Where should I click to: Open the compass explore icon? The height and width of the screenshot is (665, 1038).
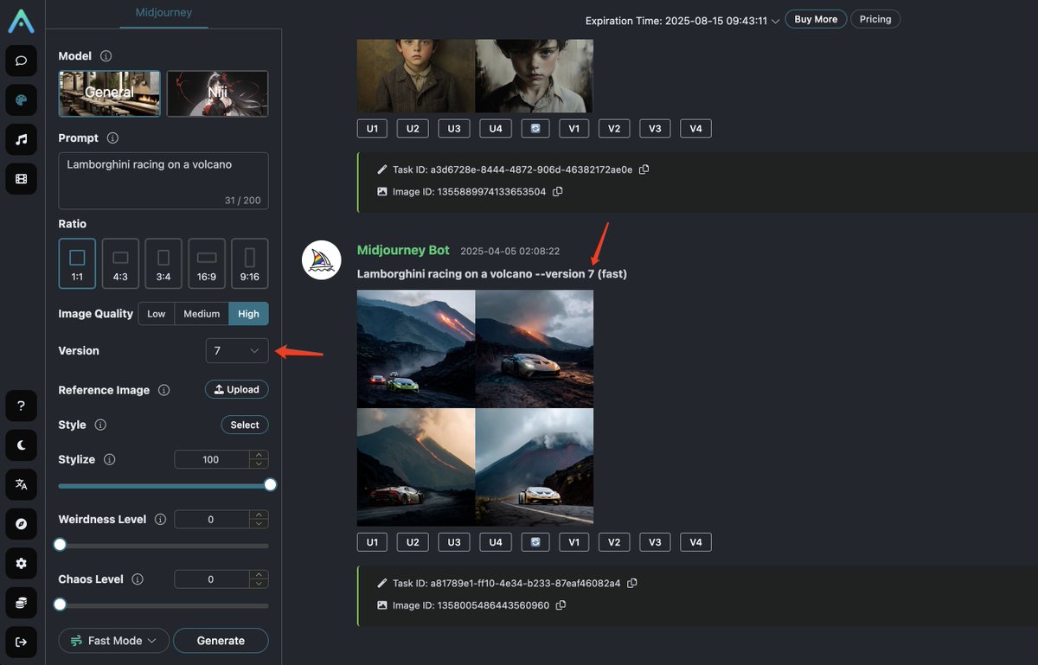(22, 524)
